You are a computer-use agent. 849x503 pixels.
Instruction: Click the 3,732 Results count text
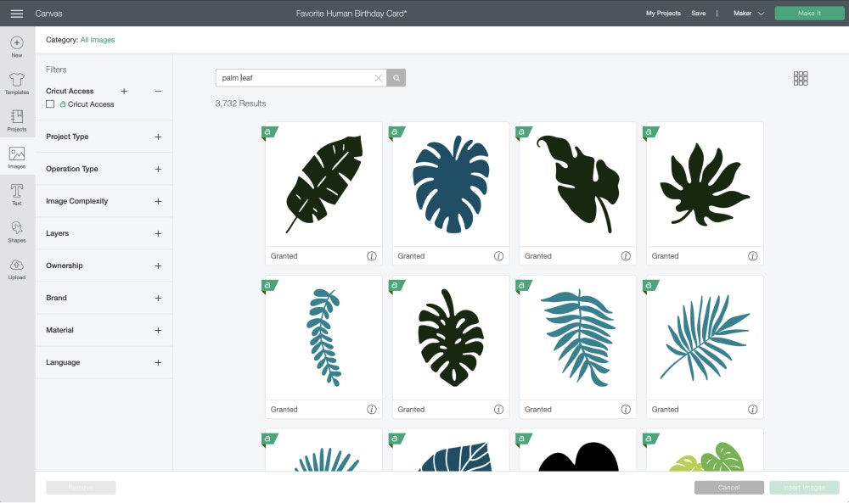point(240,103)
